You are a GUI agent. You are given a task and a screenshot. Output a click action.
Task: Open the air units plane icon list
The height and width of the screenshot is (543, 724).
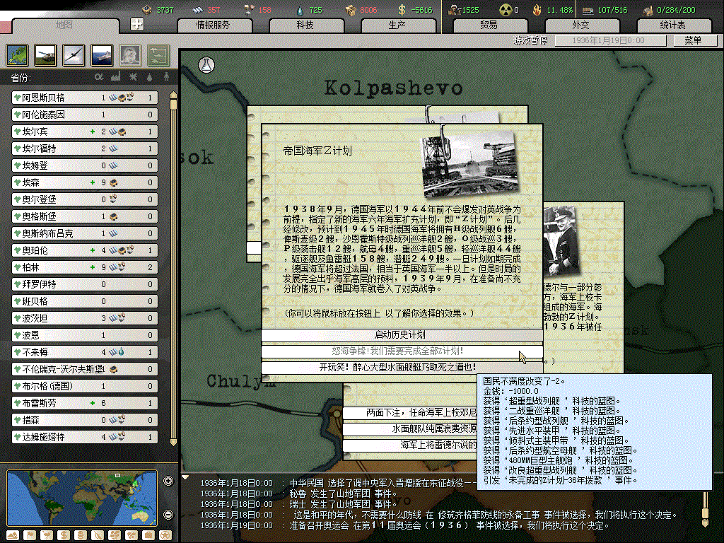click(x=74, y=54)
